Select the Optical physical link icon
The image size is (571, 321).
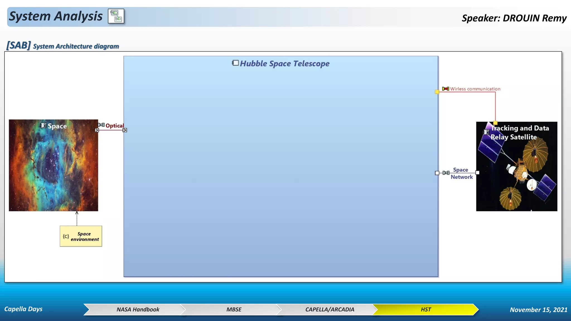click(101, 125)
